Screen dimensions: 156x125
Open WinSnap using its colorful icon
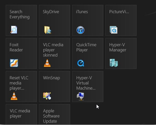(47, 96)
